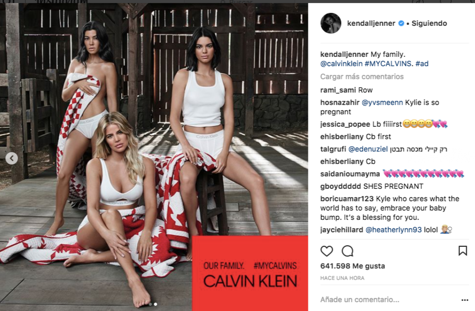Open the @heatherlynn93 mention

click(x=394, y=230)
